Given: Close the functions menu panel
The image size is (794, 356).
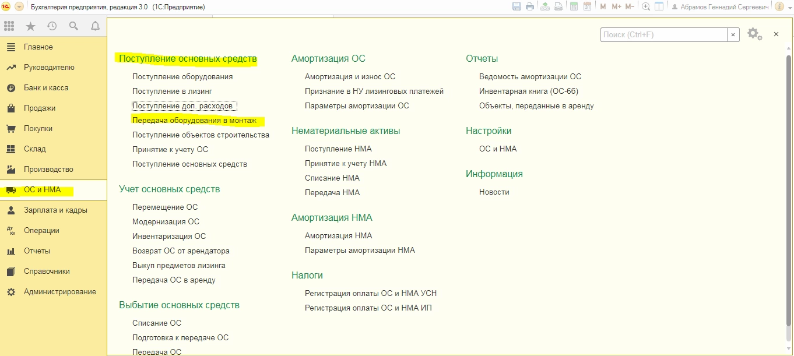Looking at the screenshot, I should [776, 34].
